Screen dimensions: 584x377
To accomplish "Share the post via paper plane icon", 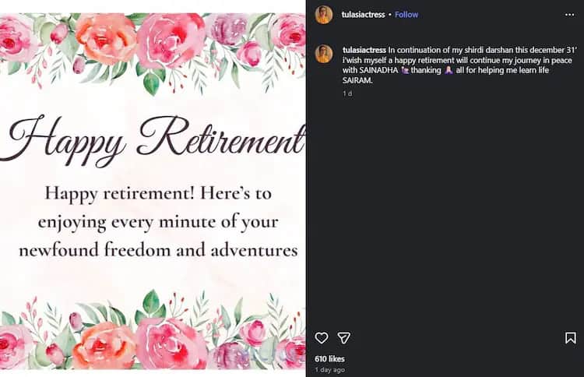I will [343, 337].
